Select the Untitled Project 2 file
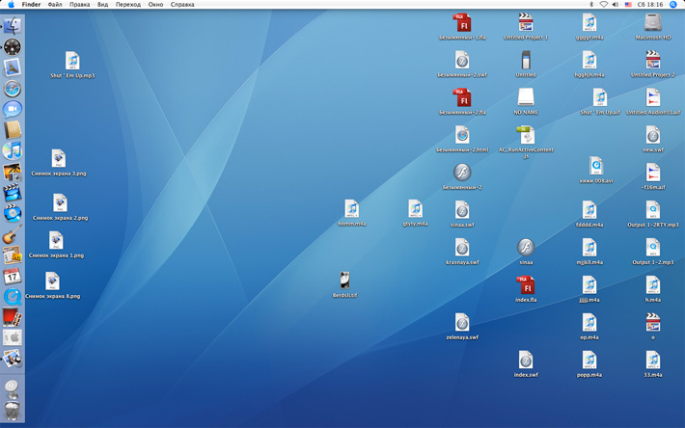The width and height of the screenshot is (685, 428). pyautogui.click(x=652, y=60)
